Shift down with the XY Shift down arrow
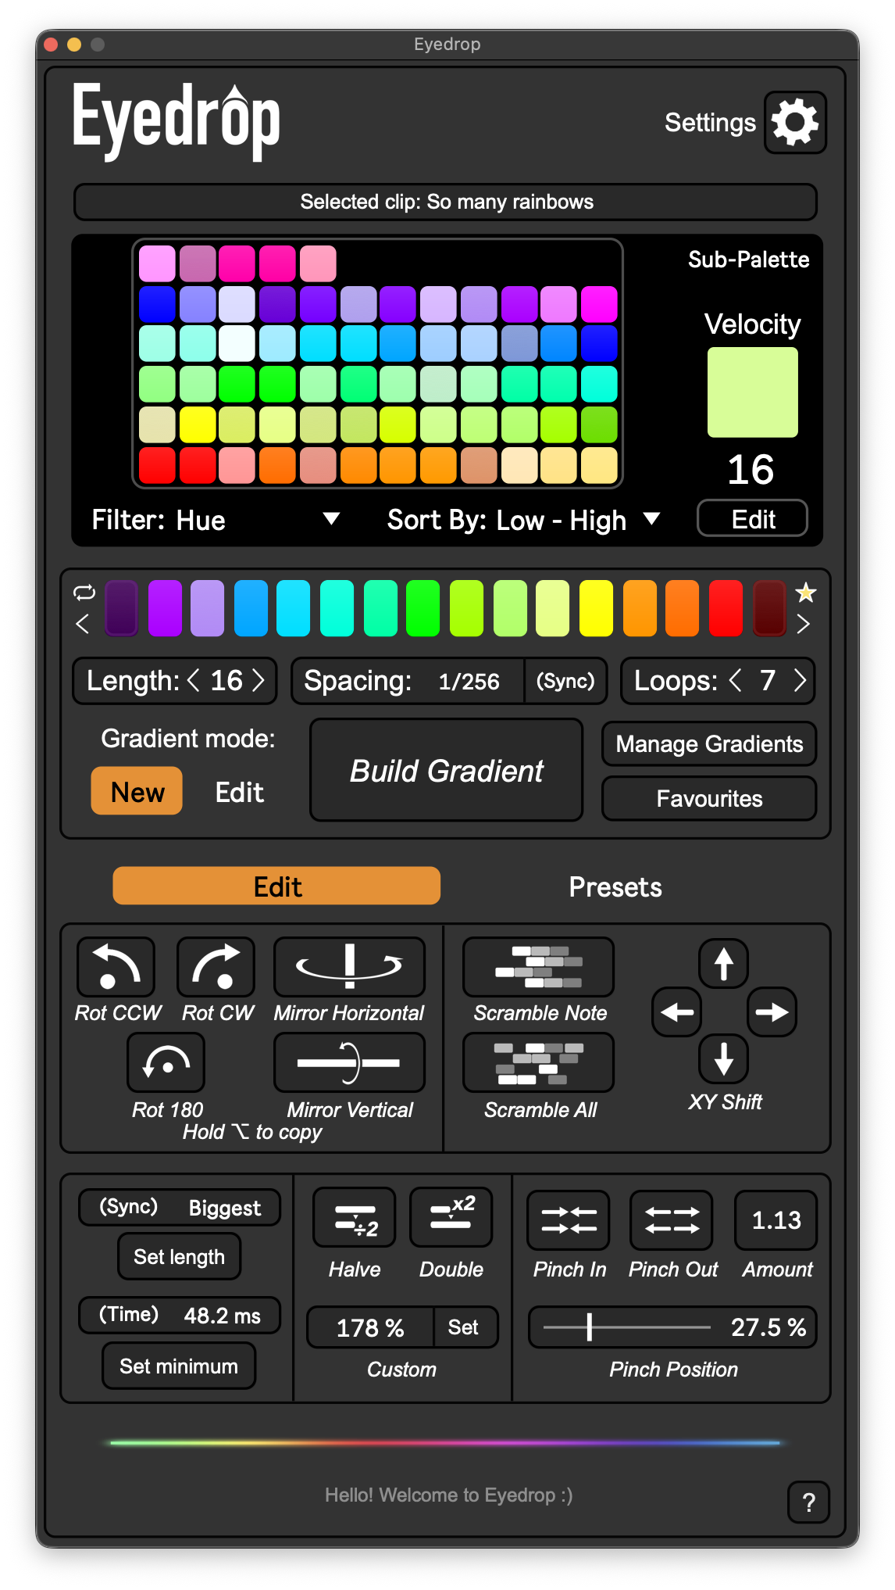The width and height of the screenshot is (895, 1590). pos(724,1058)
